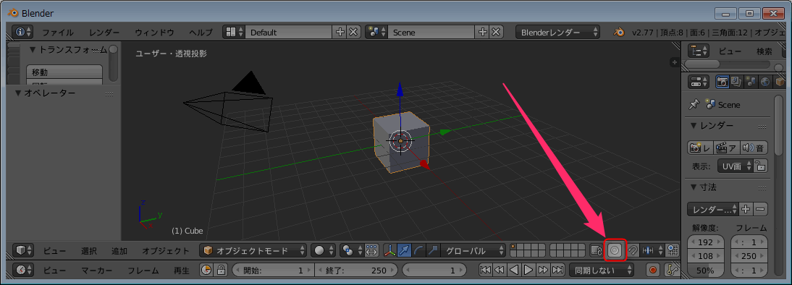Toggle the 3D manipulator axes icon
Image resolution: width=792 pixels, height=285 pixels.
click(390, 250)
